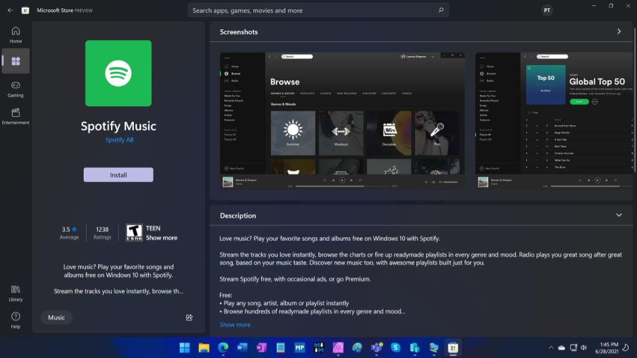Screen dimensions: 637x358
Task: Open the PT profile account button
Action: pyautogui.click(x=547, y=10)
